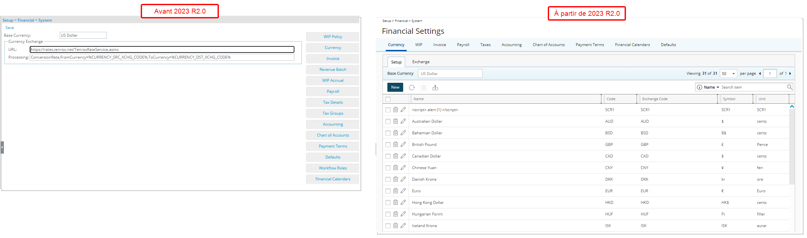Delete the Danish Krone row
The height and width of the screenshot is (238, 807).
click(x=395, y=179)
